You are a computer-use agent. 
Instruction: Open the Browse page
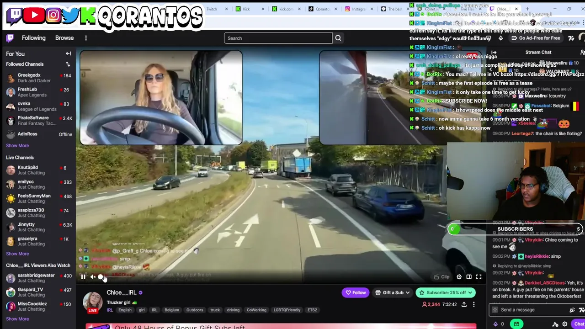click(x=64, y=38)
